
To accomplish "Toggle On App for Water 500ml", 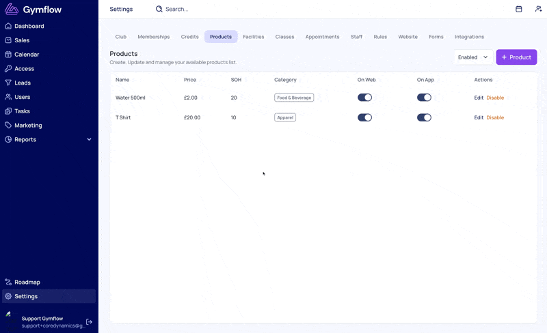I will pyautogui.click(x=424, y=98).
